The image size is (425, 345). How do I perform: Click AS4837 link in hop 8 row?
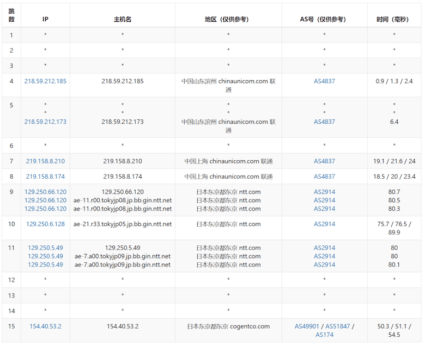[x=324, y=177]
